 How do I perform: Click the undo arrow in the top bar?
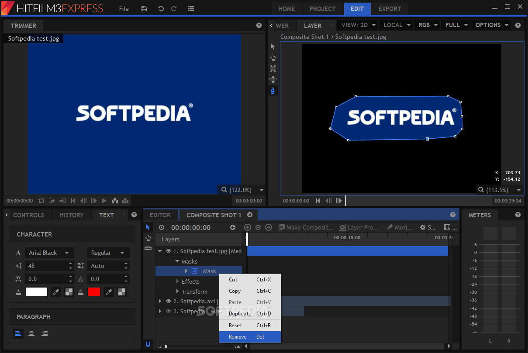(161, 9)
